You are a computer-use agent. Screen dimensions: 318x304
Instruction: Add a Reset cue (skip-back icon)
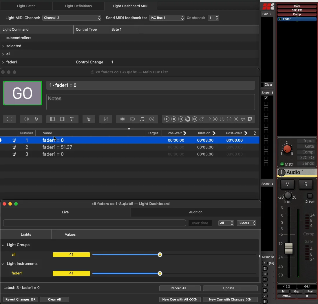(195, 119)
